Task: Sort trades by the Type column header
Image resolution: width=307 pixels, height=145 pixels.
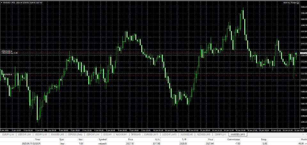Action: (x=62, y=140)
